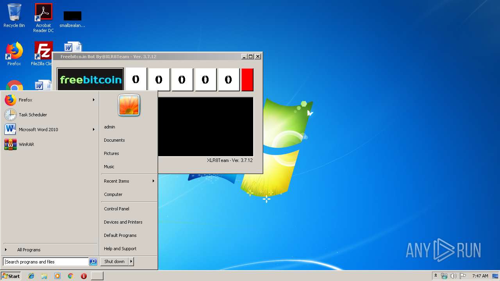Click Show desktop button in tray
Screen dimensions: 500x281
496,276
